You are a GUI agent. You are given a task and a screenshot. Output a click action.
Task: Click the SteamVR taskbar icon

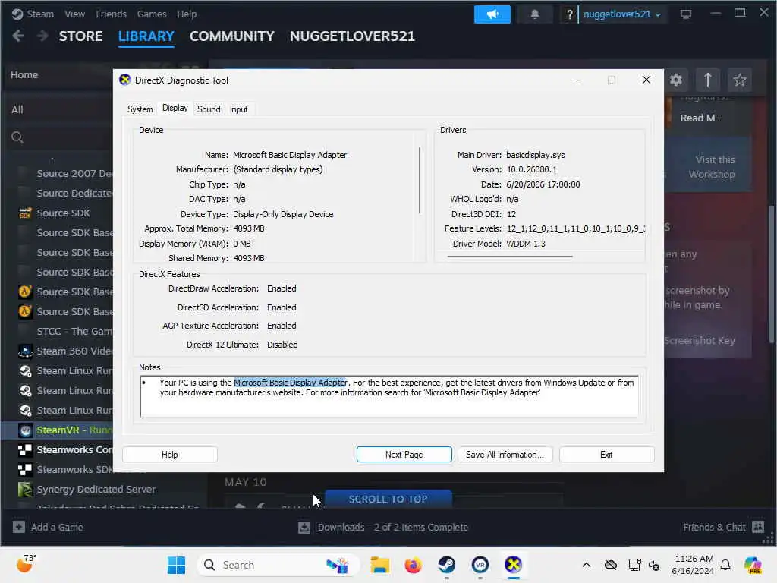[x=480, y=565]
